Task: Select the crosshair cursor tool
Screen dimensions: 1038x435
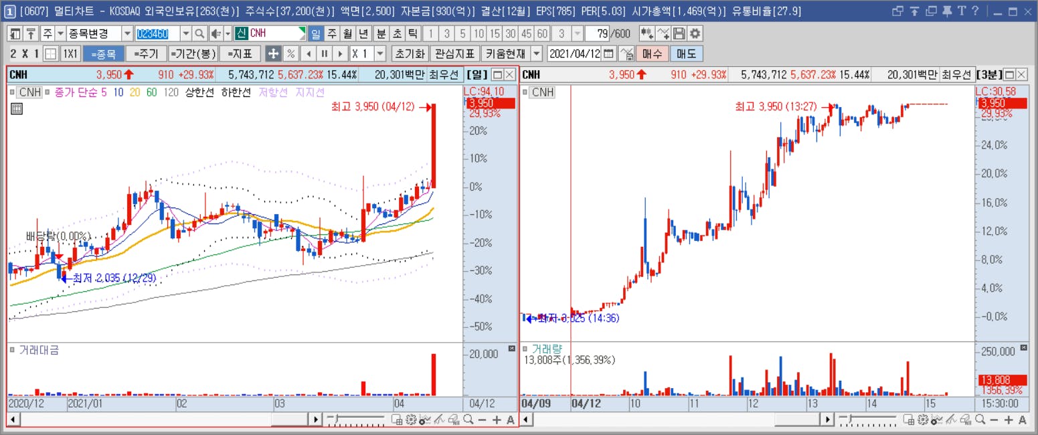Action: (x=273, y=54)
